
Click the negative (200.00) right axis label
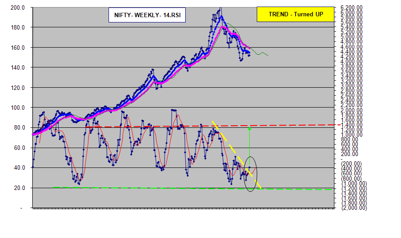(352, 164)
